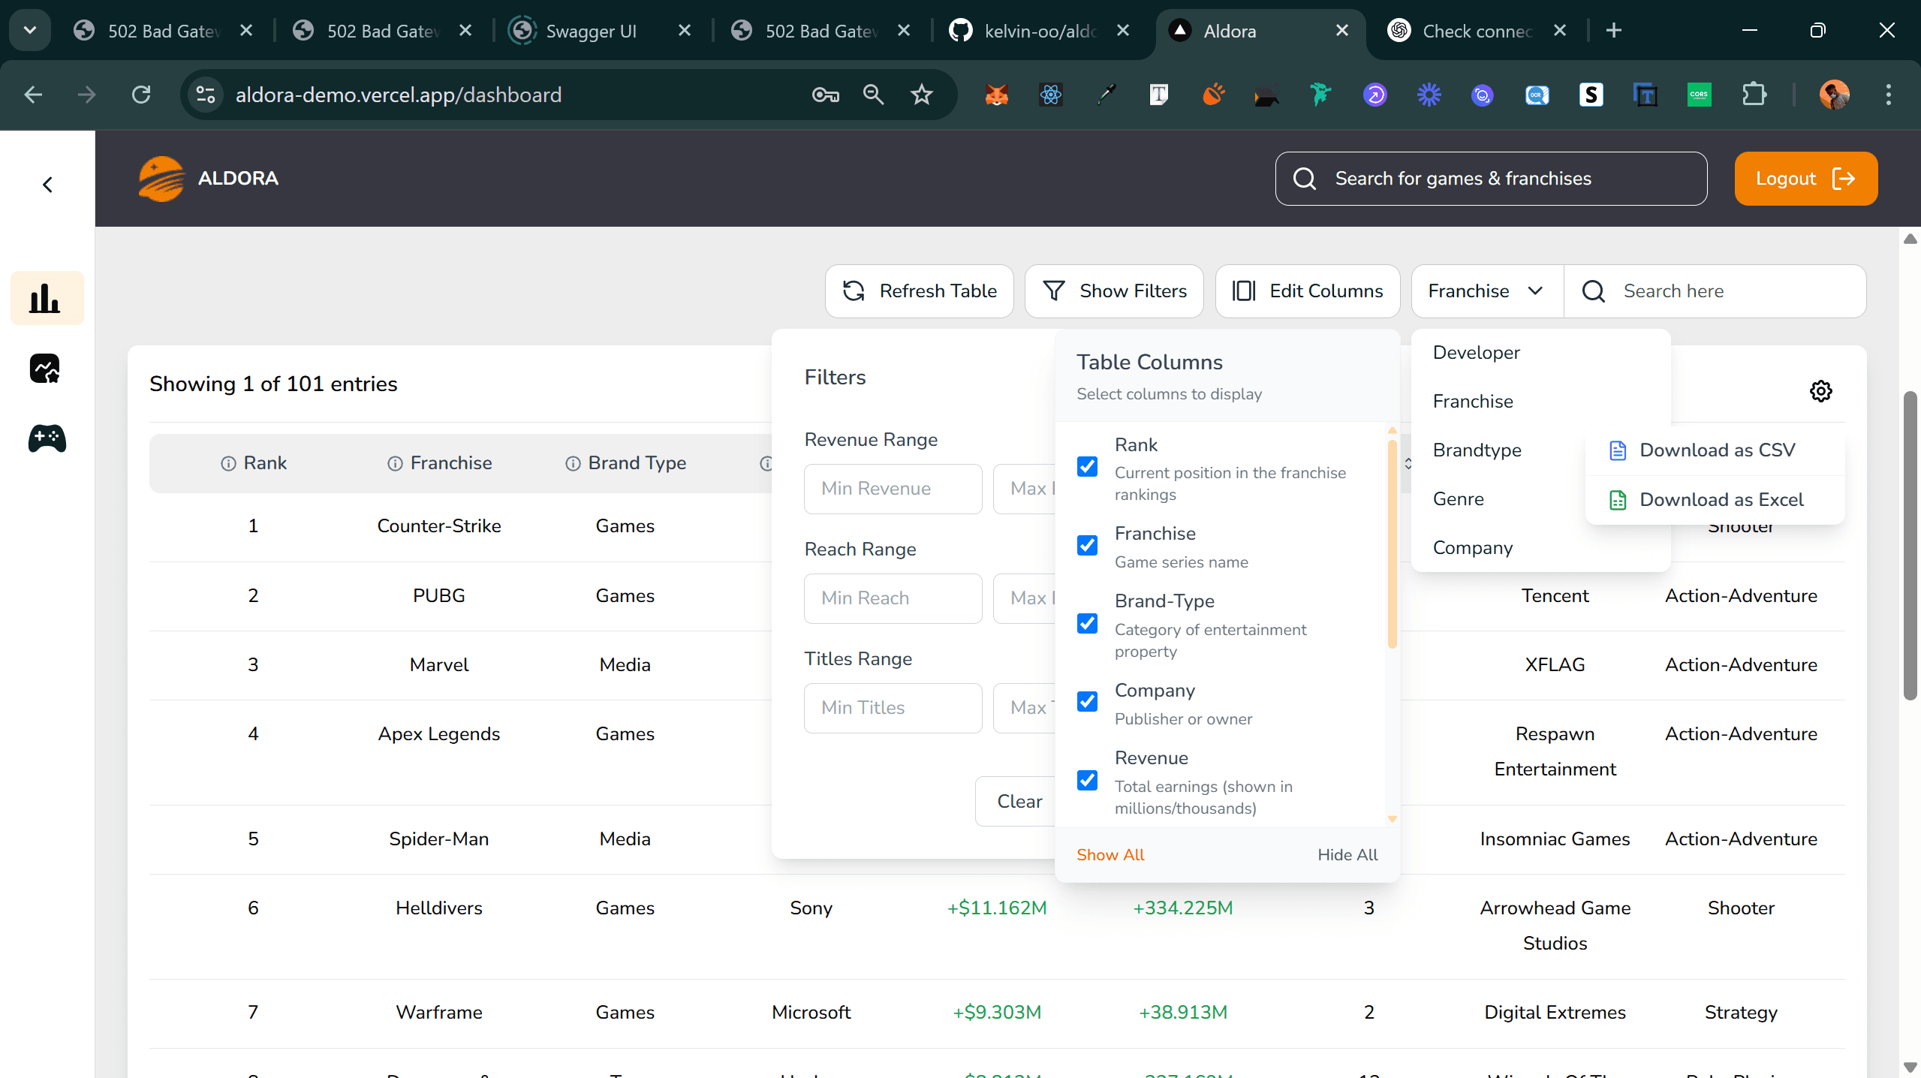This screenshot has width=1921, height=1078.
Task: Click the table settings gear icon
Action: pos(1820,390)
